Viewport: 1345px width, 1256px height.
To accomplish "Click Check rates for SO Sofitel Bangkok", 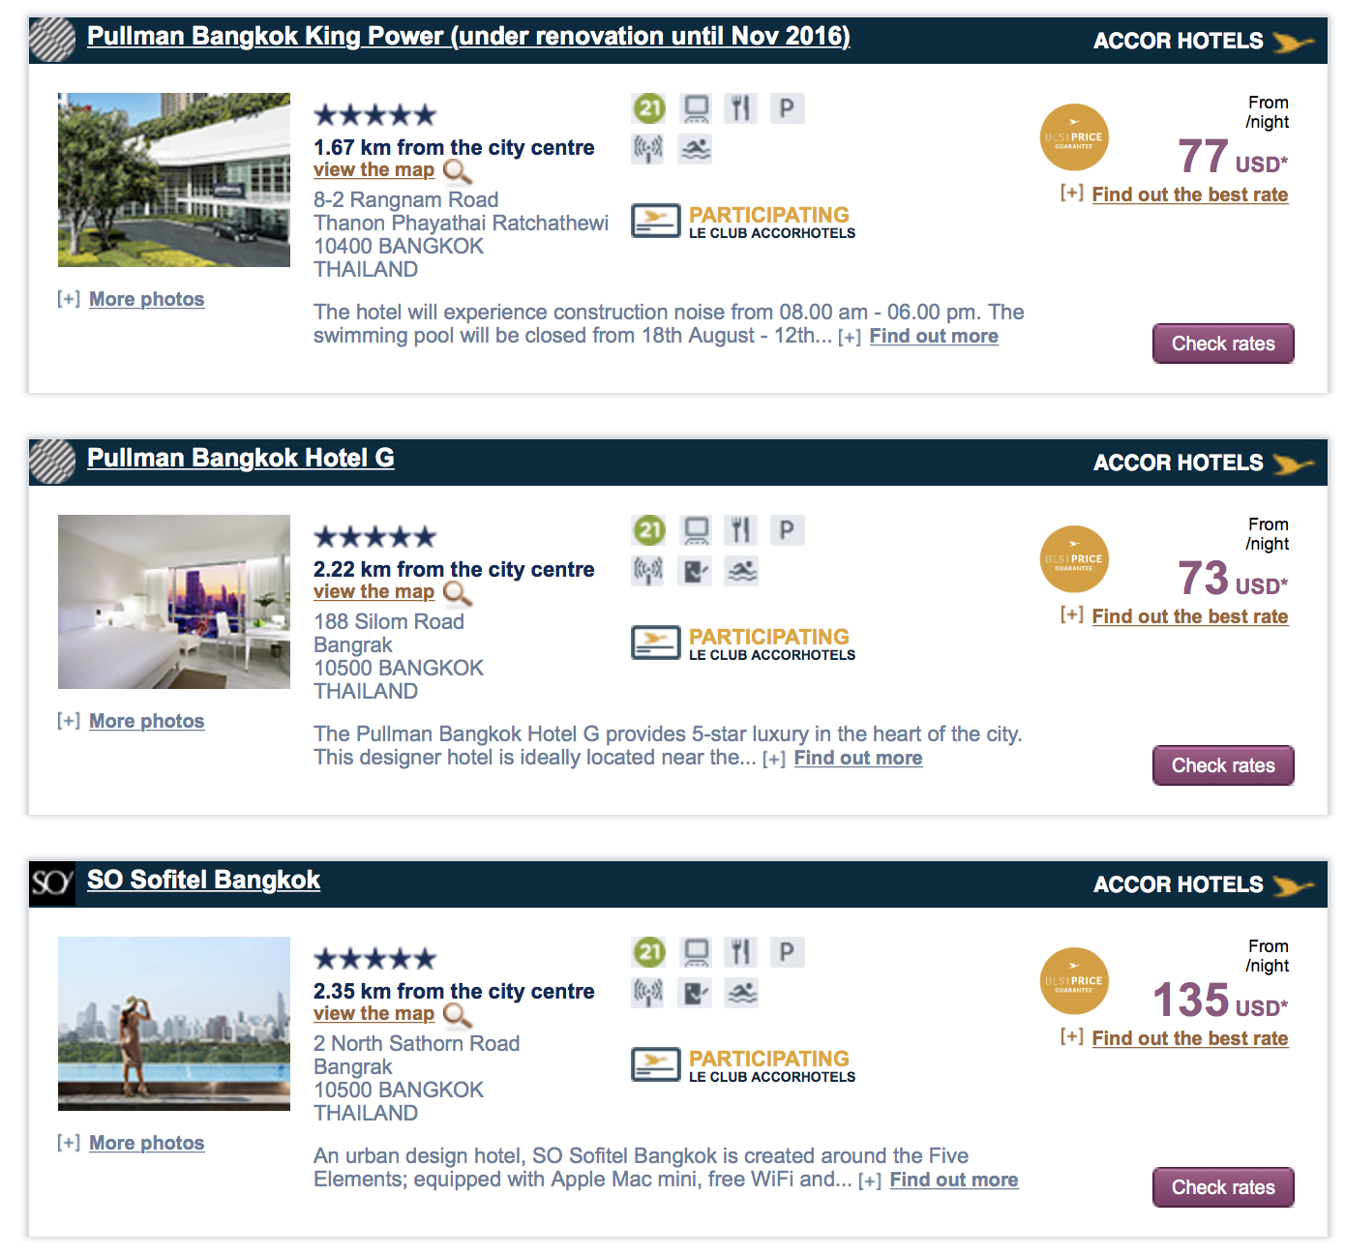I will pyautogui.click(x=1222, y=1187).
